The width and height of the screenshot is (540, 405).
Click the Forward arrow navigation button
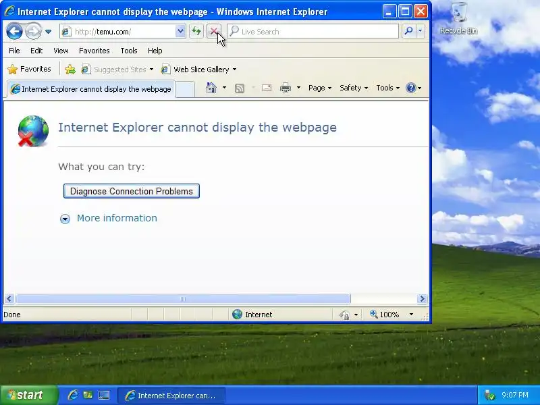coord(33,32)
